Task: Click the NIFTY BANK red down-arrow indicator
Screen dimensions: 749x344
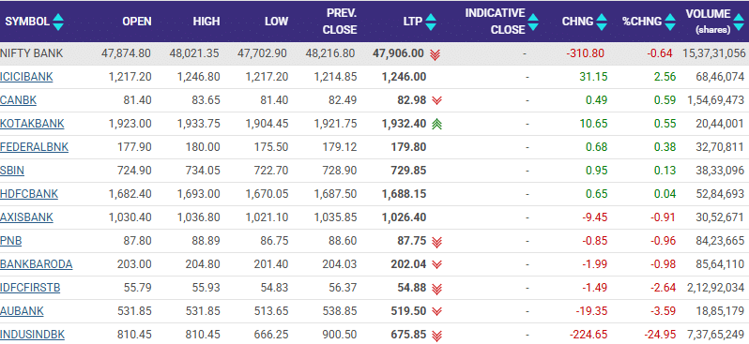Action: pyautogui.click(x=435, y=54)
